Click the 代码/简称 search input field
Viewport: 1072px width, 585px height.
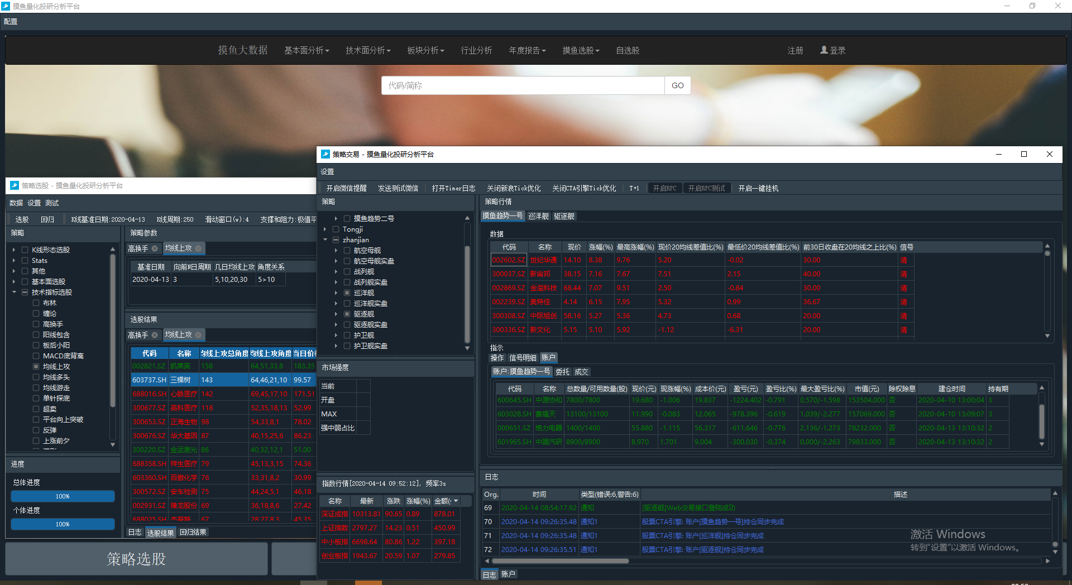tap(523, 85)
